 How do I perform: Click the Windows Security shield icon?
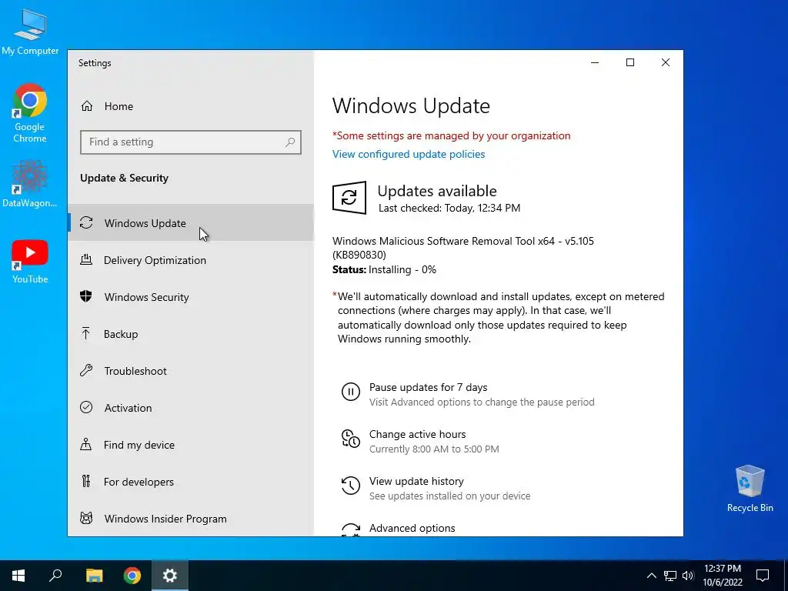coord(86,296)
